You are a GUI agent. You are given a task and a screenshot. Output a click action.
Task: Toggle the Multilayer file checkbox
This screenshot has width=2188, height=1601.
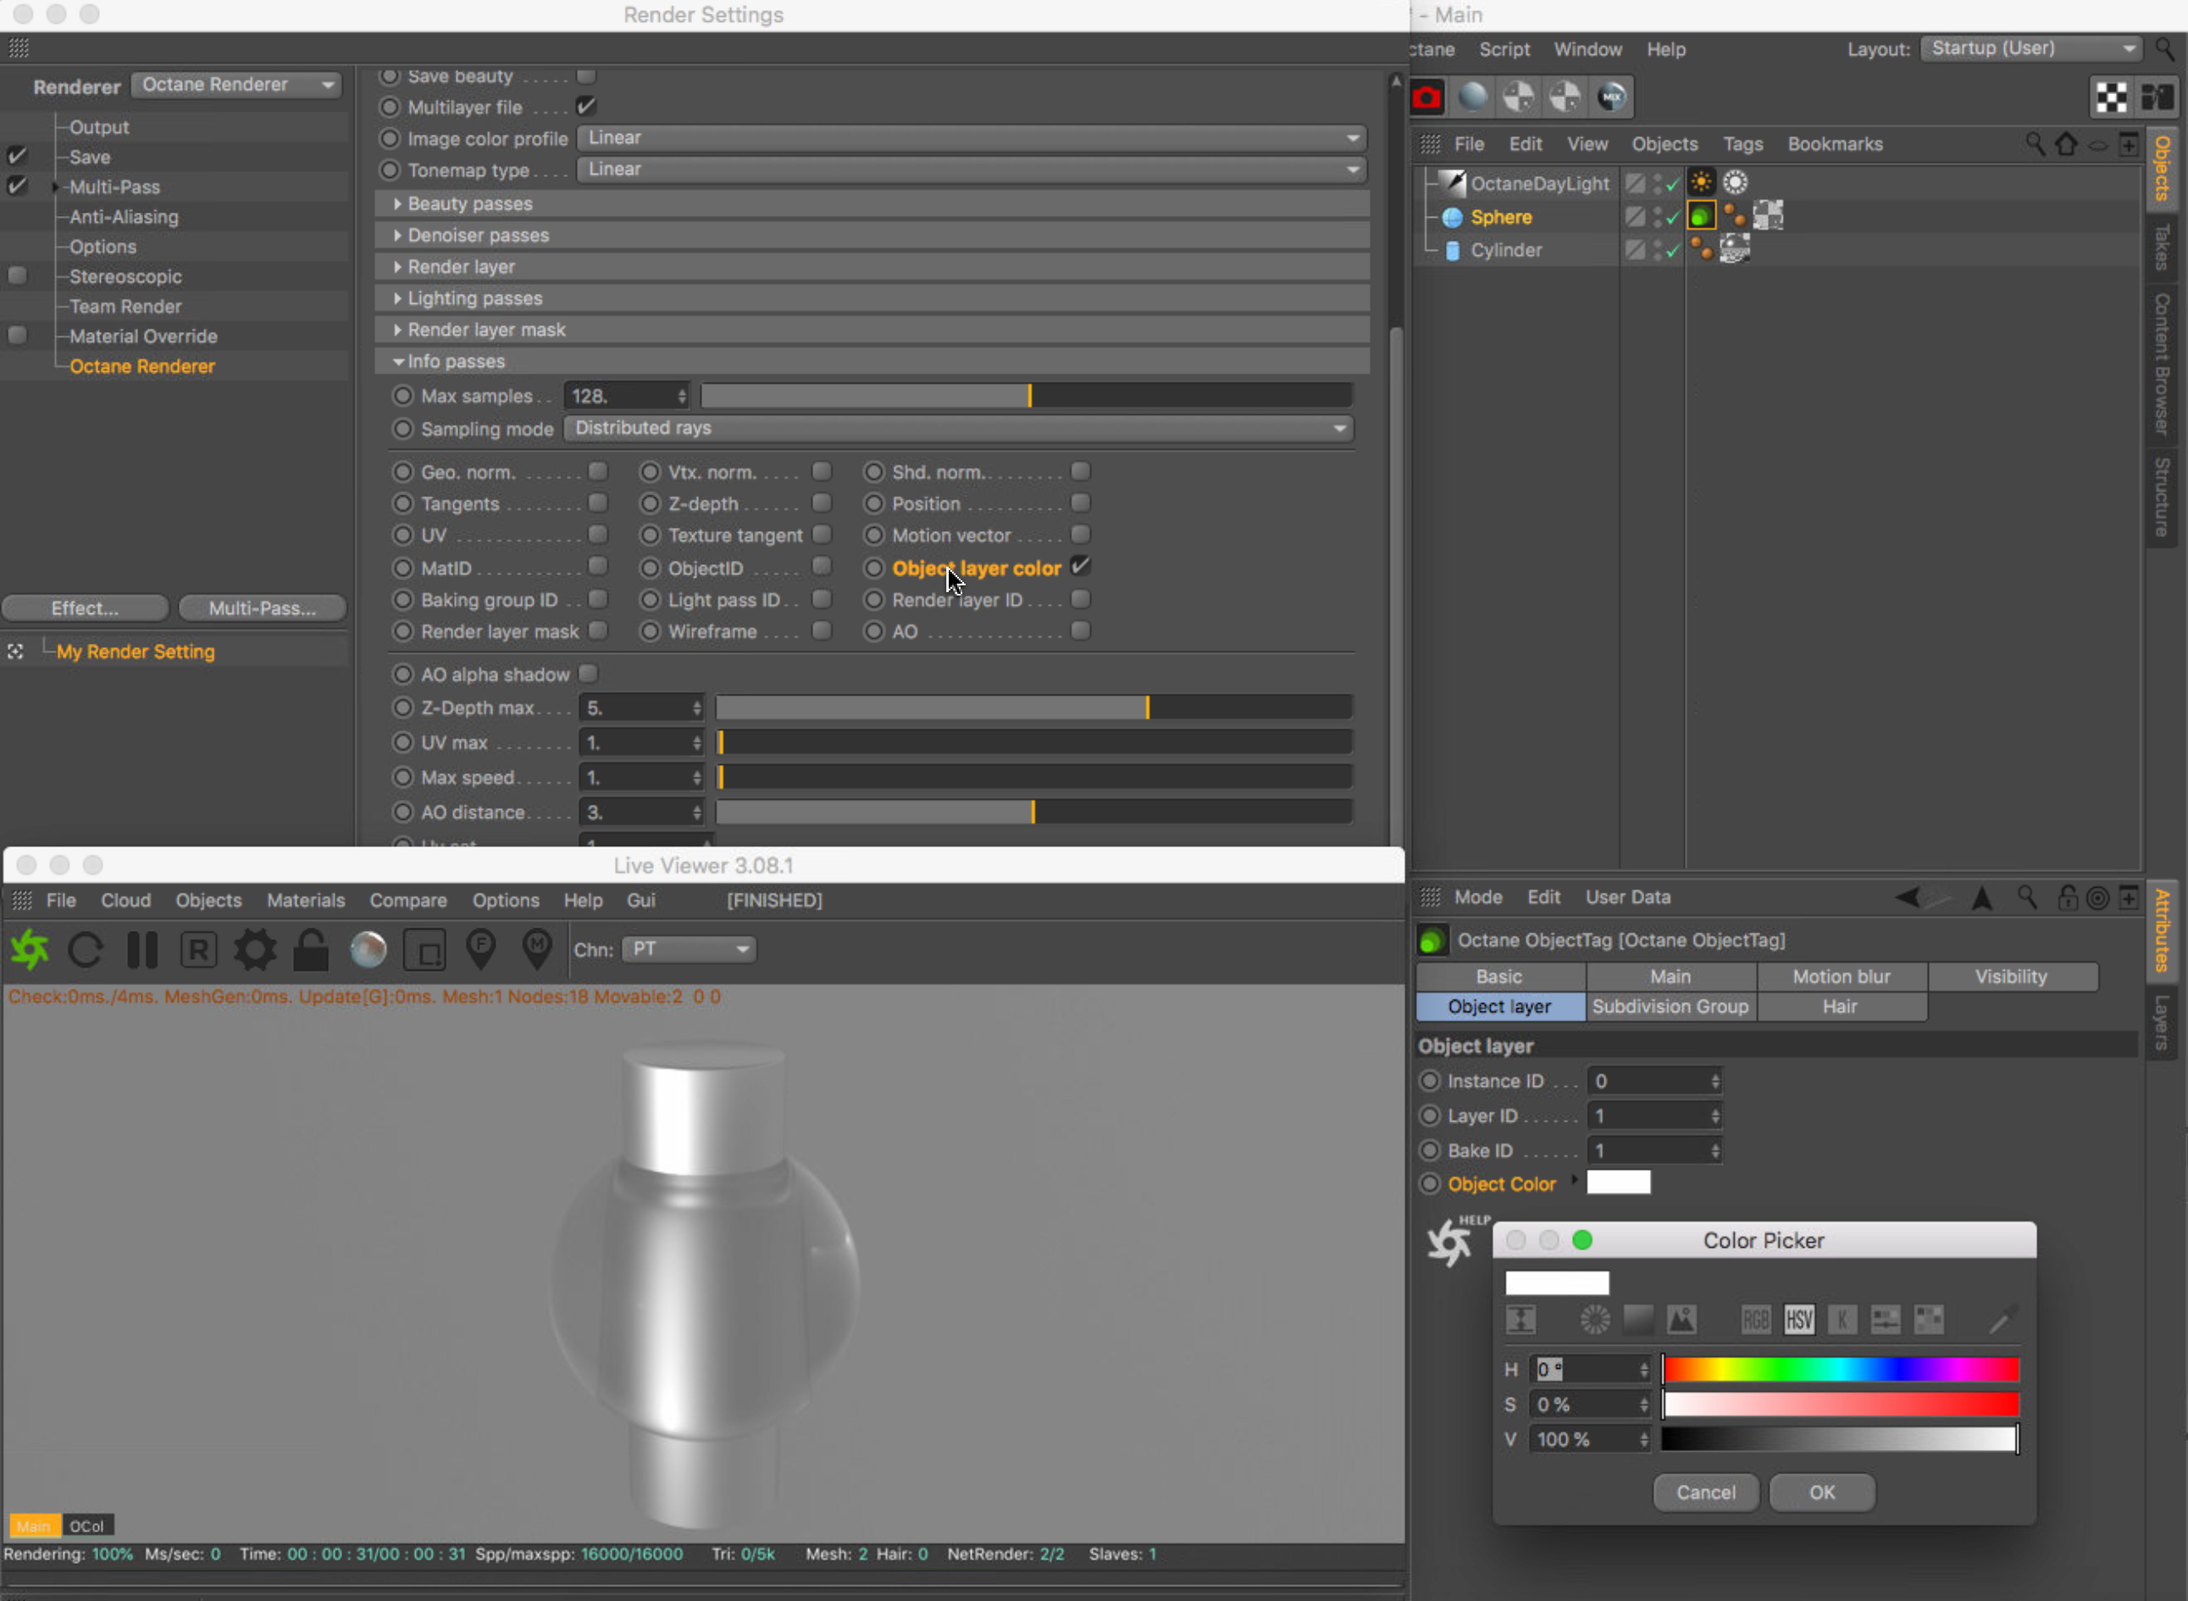586,107
